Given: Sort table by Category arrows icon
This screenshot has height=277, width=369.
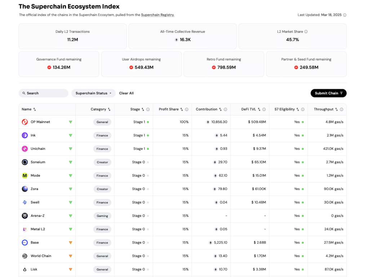Looking at the screenshot, I should point(109,110).
